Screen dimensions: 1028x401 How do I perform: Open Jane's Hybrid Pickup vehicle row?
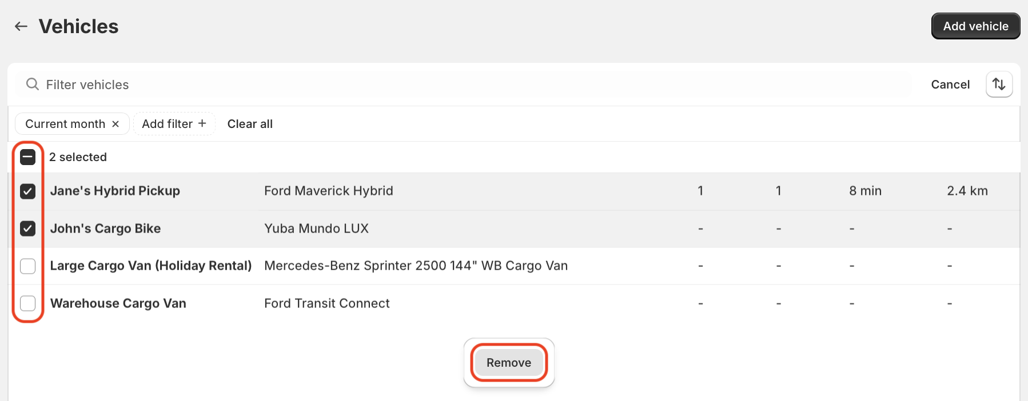click(x=514, y=191)
